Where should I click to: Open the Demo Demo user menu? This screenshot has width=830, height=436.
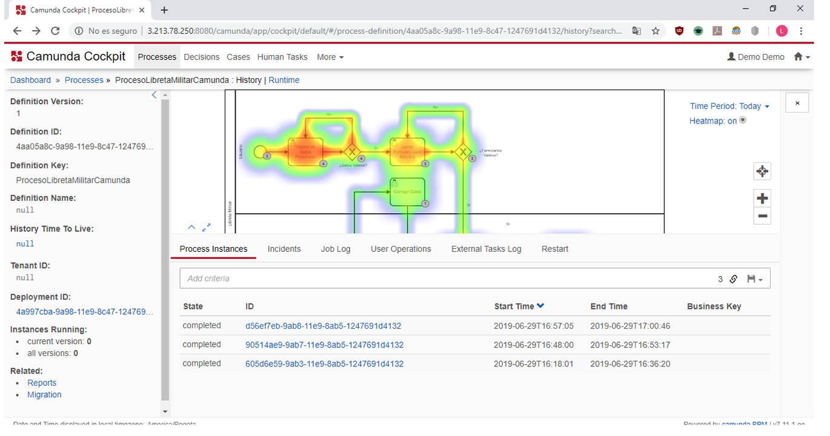(x=755, y=56)
